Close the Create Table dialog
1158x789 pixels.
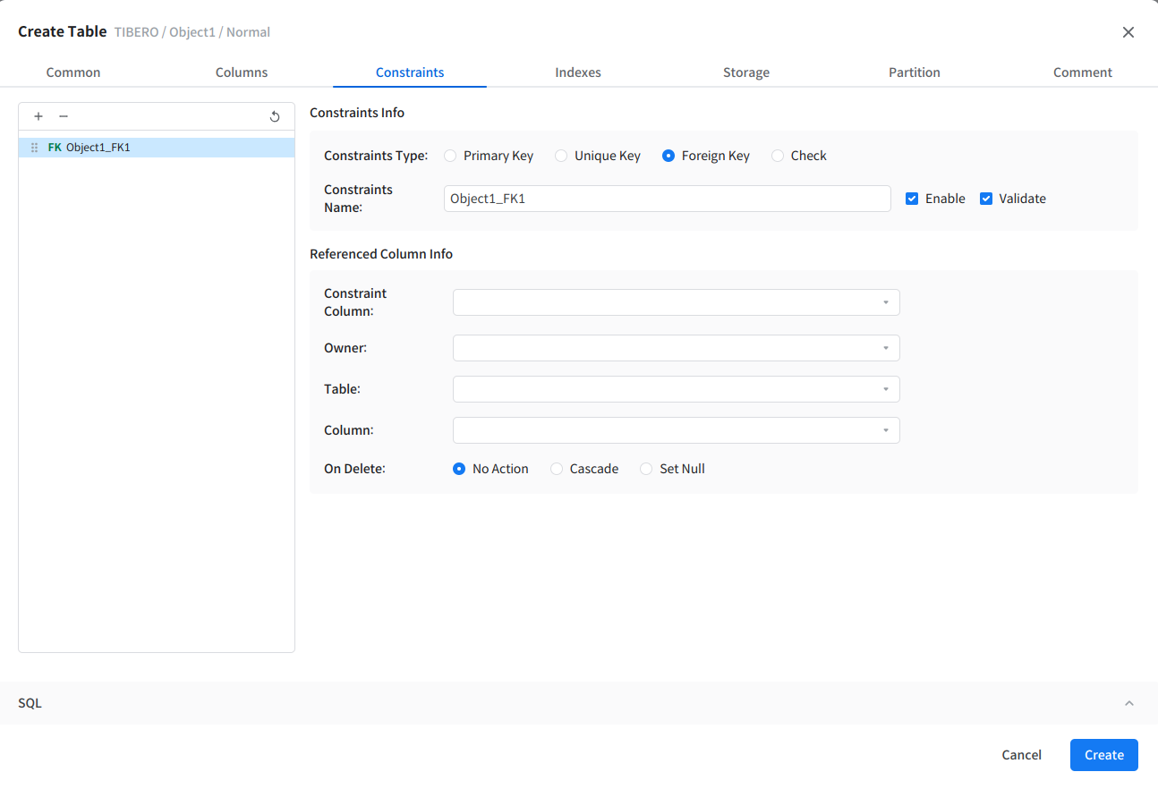point(1128,32)
